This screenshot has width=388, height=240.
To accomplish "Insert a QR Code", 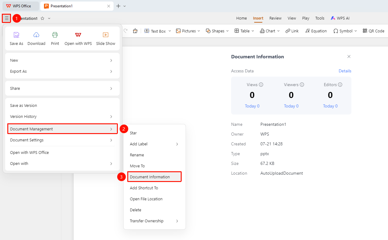I will tap(373, 31).
